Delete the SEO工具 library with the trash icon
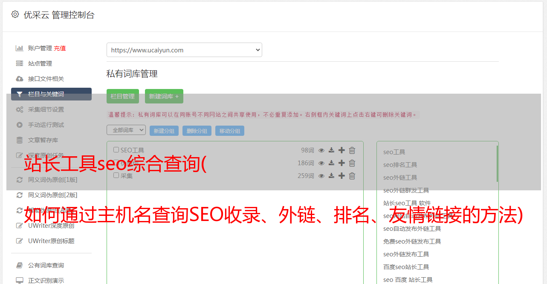The width and height of the screenshot is (547, 284). click(352, 150)
